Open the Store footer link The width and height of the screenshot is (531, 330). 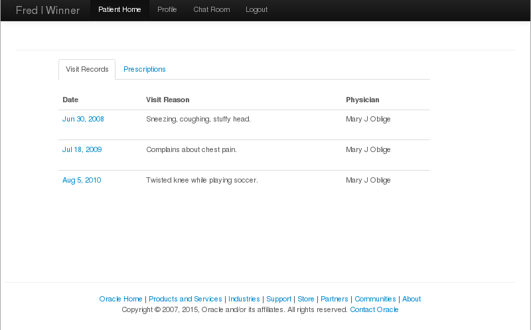tap(306, 299)
